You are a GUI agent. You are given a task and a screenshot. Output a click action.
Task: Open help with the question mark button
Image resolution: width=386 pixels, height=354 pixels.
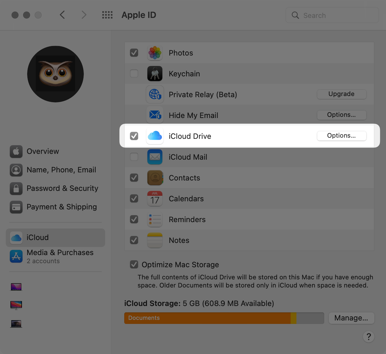pos(369,337)
